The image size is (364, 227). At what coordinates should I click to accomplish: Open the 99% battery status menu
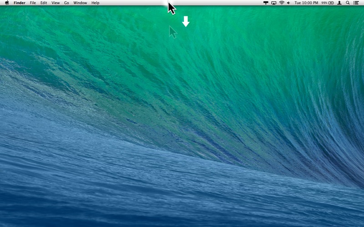[x=328, y=3]
